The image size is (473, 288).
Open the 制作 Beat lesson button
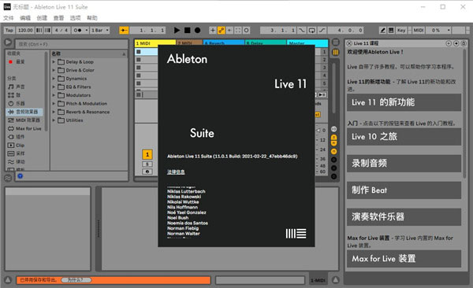coord(404,190)
